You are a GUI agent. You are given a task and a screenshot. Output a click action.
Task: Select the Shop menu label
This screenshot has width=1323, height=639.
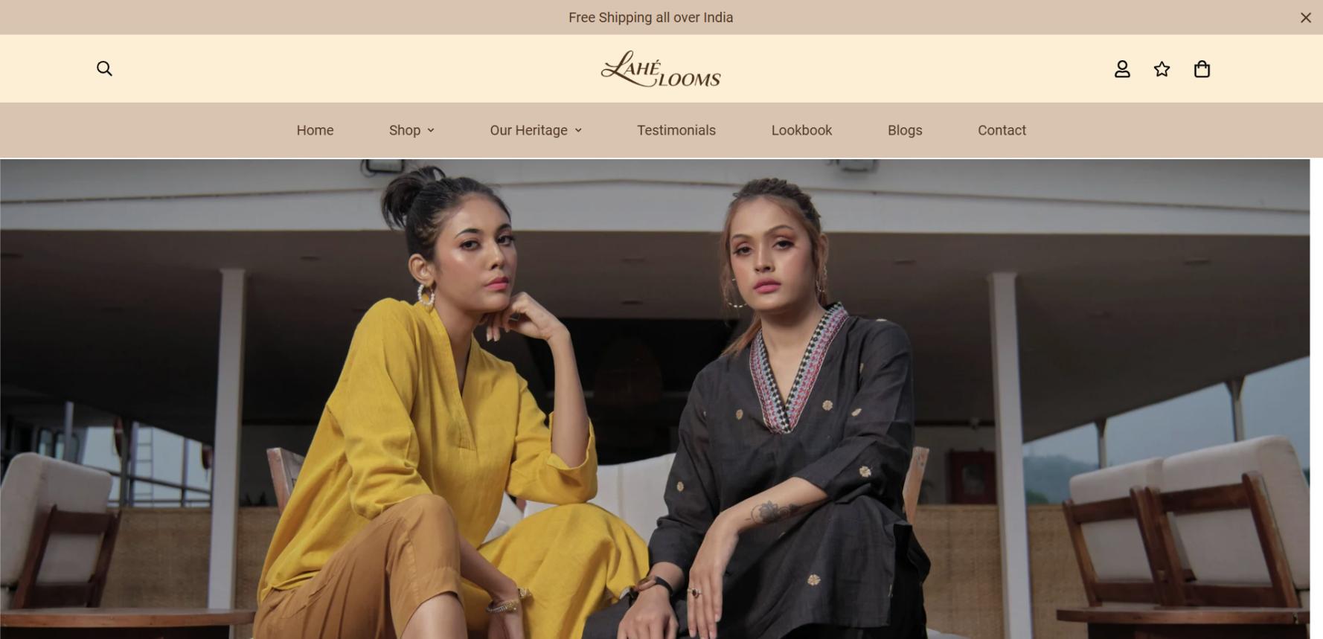(x=405, y=130)
